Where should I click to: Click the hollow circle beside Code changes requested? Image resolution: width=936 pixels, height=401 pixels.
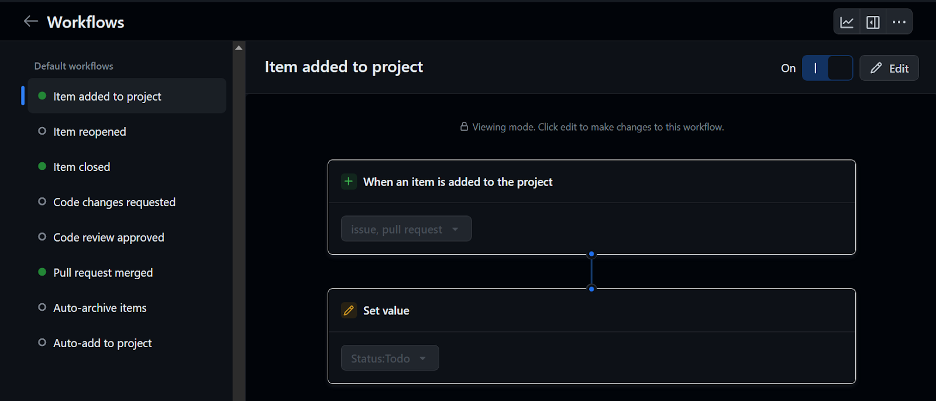pyautogui.click(x=42, y=201)
